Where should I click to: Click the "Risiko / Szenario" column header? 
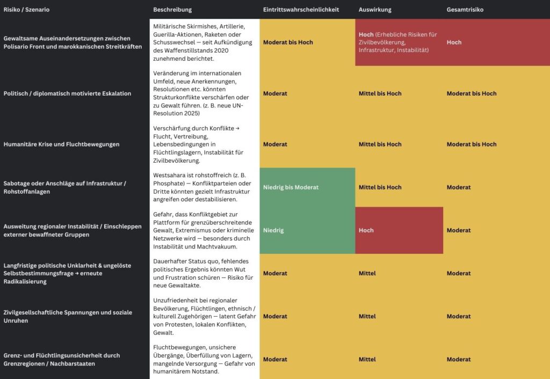coord(26,10)
